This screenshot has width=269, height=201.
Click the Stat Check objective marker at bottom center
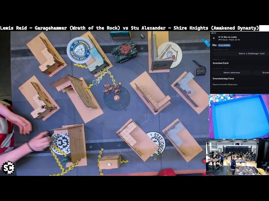click(156, 142)
